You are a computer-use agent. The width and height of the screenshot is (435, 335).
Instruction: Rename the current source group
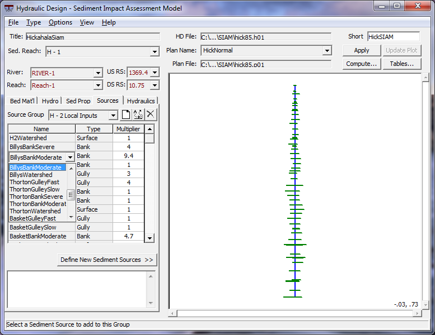tap(138, 115)
